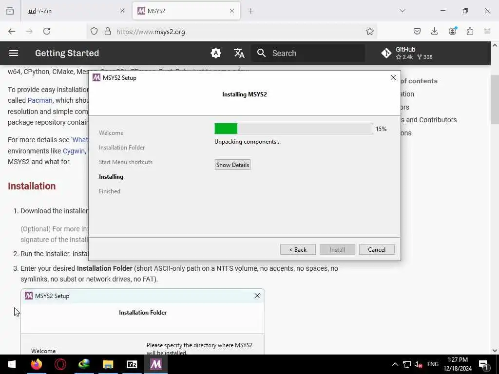
Task: Go forward to the next page
Action: click(29, 31)
